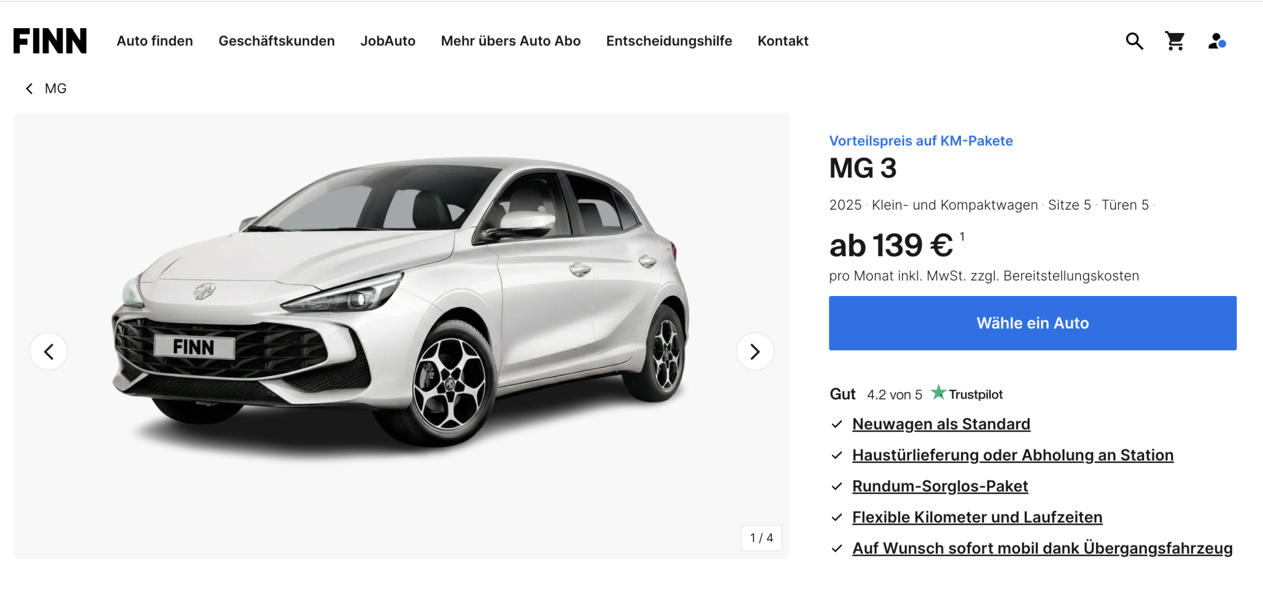Viewport: 1263px width, 592px height.
Task: Open the user account icon
Action: 1217,41
